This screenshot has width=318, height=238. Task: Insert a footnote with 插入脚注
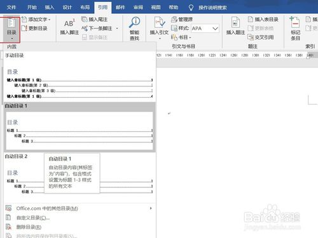point(69,27)
